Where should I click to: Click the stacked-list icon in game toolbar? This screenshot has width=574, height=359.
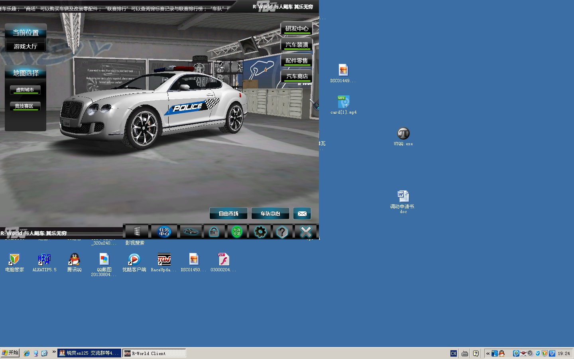point(137,231)
